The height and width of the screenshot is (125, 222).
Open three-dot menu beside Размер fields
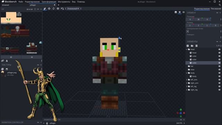coord(221,25)
